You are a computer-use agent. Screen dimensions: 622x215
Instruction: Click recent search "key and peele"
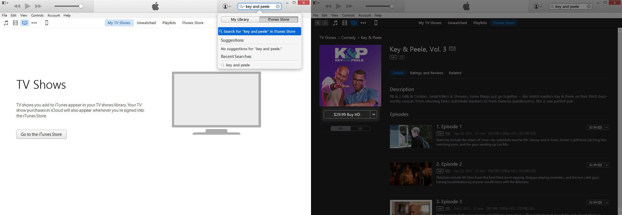click(238, 65)
